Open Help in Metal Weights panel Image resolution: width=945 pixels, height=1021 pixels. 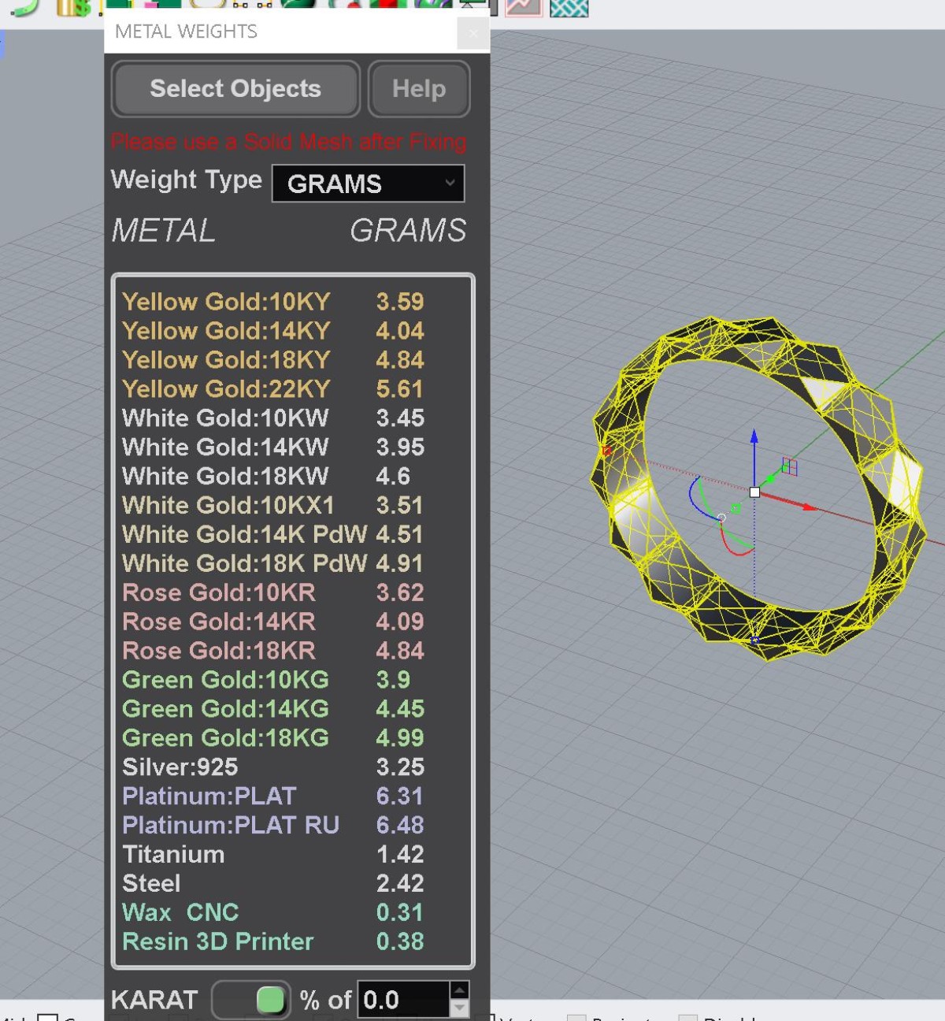(x=419, y=89)
